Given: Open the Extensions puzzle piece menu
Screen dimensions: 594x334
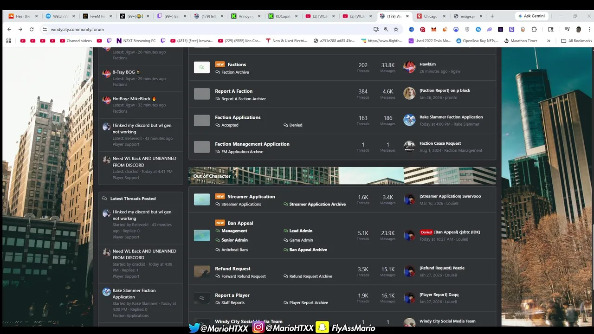Looking at the screenshot, I should [x=534, y=29].
